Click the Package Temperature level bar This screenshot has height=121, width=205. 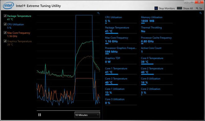[121, 34]
